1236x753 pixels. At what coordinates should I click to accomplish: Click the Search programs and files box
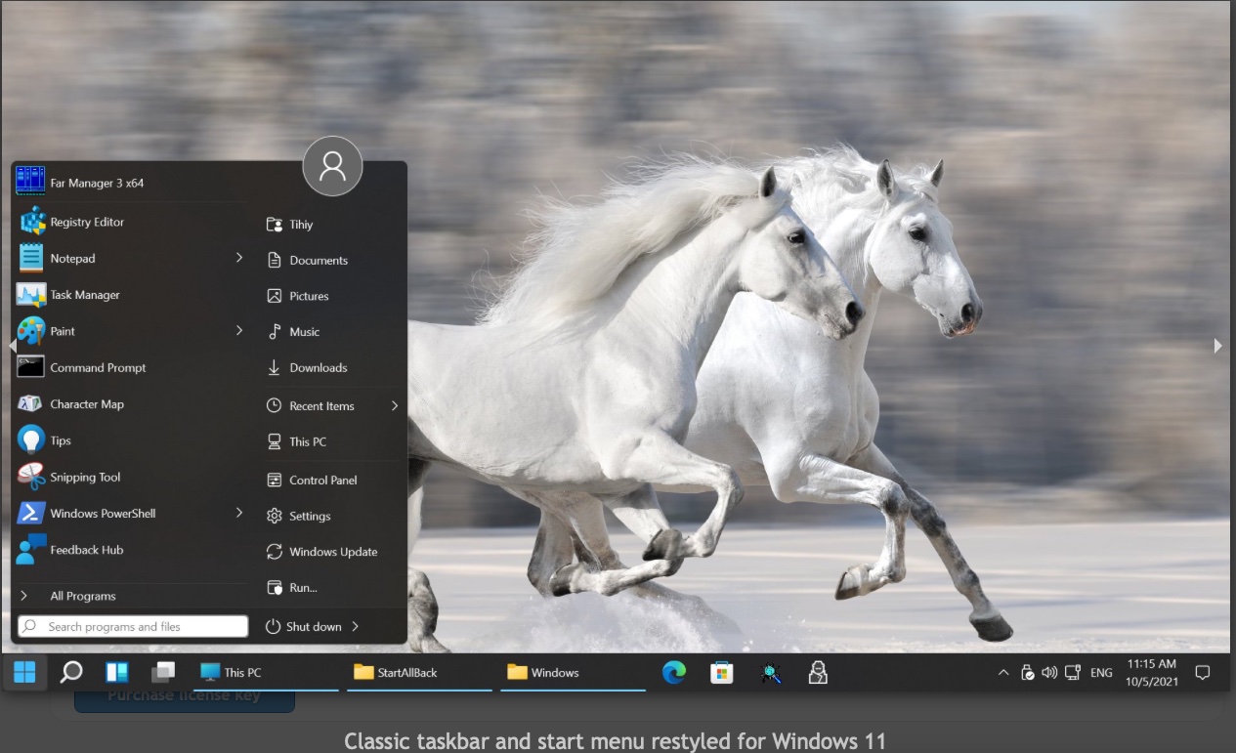click(133, 627)
